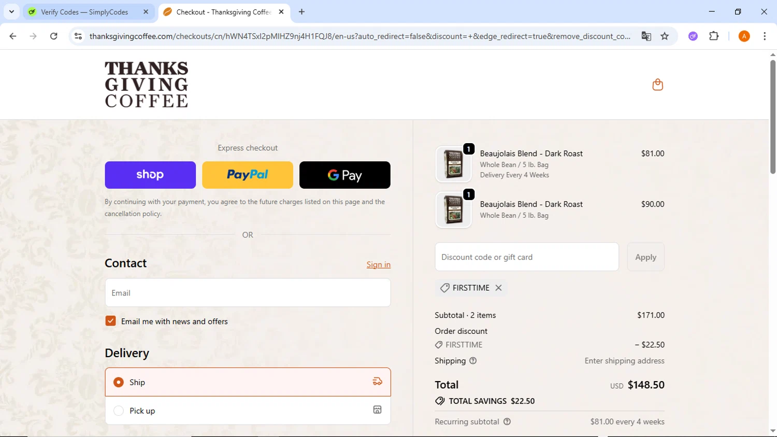
Task: Click the browser forward arrow
Action: [x=33, y=36]
